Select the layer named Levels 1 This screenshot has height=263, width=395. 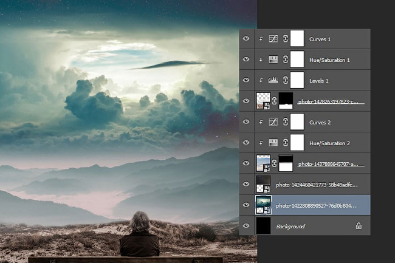[x=318, y=81]
